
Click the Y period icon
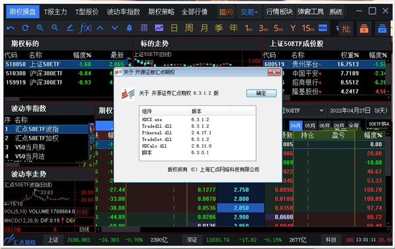[293, 28]
